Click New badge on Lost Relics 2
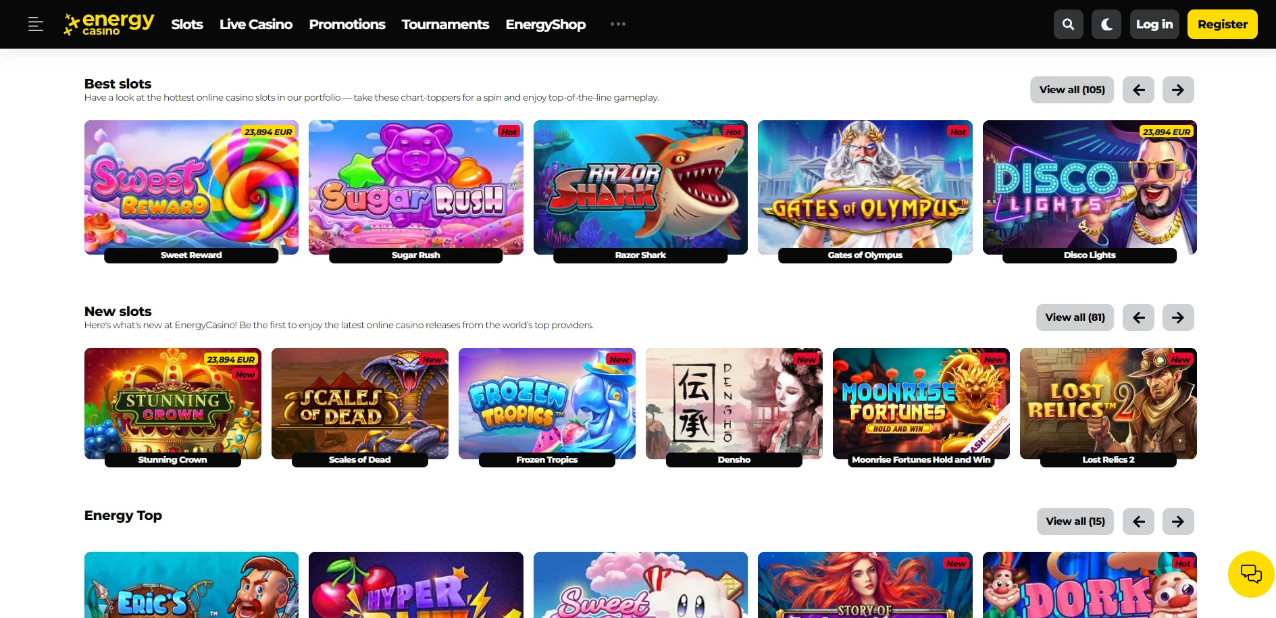Screen dimensions: 1276x618 [1181, 359]
